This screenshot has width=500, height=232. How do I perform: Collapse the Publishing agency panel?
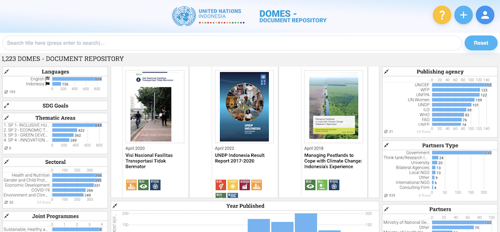pos(386,72)
